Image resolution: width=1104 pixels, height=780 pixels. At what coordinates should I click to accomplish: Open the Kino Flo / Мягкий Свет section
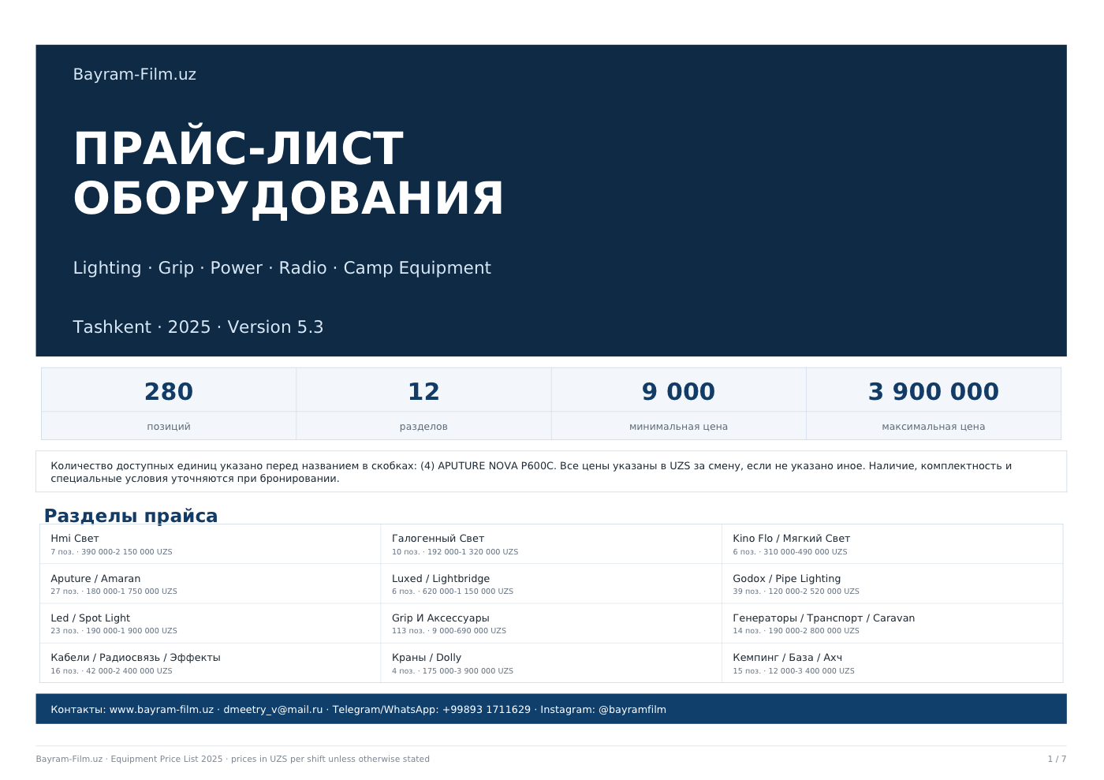[892, 544]
